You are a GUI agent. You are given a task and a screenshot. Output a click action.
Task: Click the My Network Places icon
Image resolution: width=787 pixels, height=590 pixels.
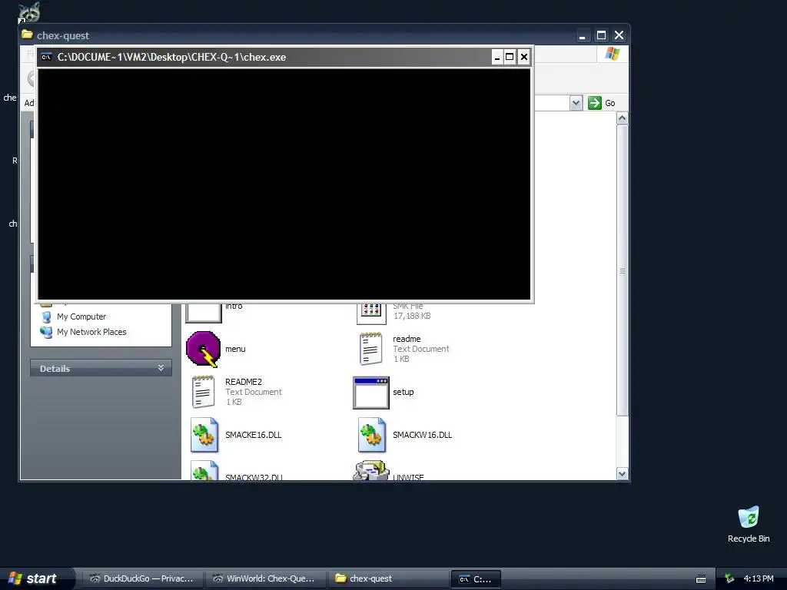[x=46, y=332]
